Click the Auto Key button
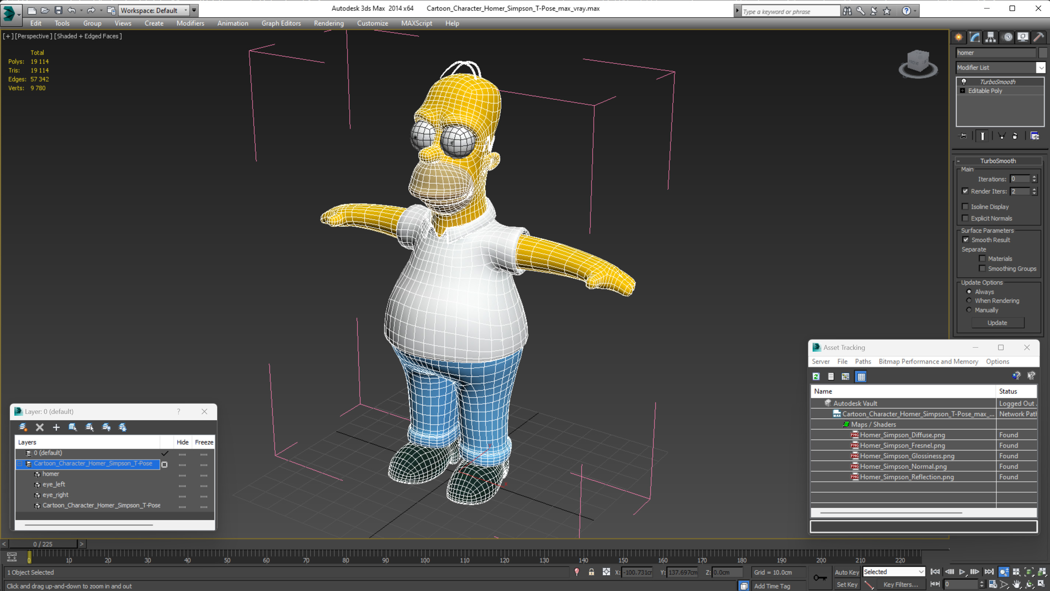 coord(846,572)
